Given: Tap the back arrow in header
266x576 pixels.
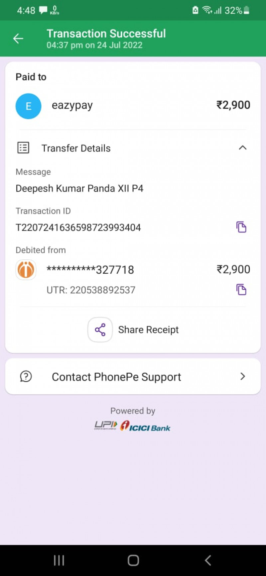Looking at the screenshot, I should [x=18, y=39].
